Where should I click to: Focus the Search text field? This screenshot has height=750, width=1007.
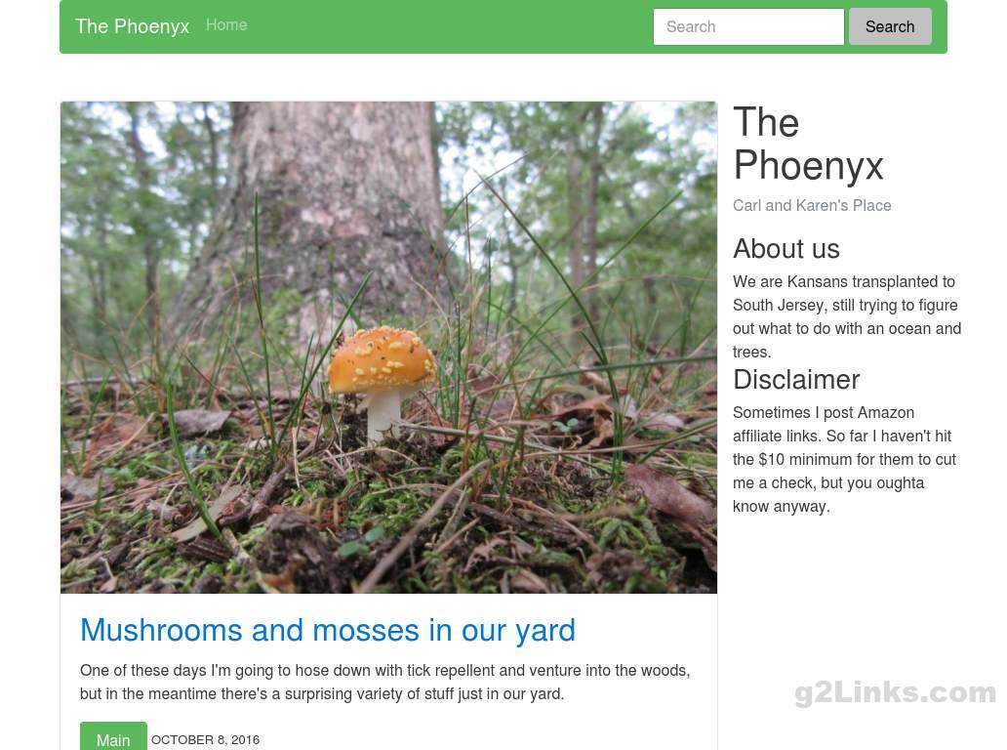748,26
